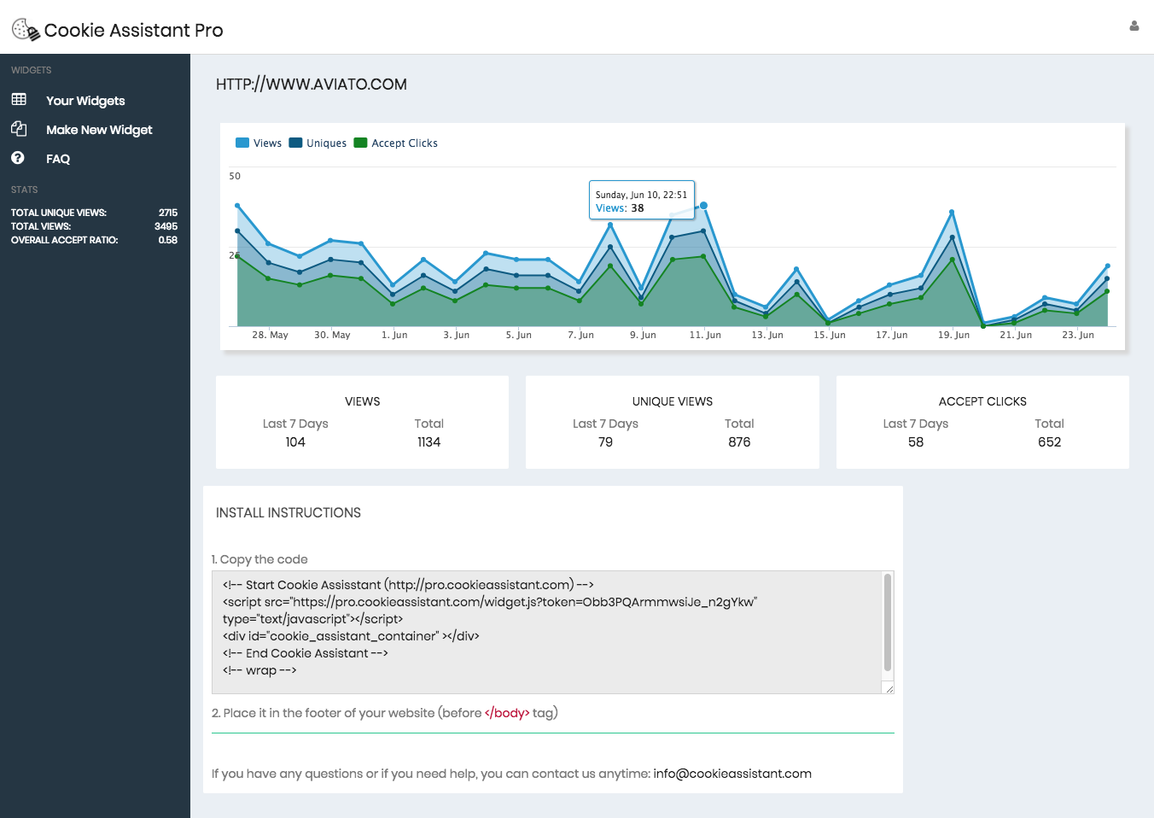Click the 'Sunday, Jun 10, 22:51' tooltip

point(641,201)
